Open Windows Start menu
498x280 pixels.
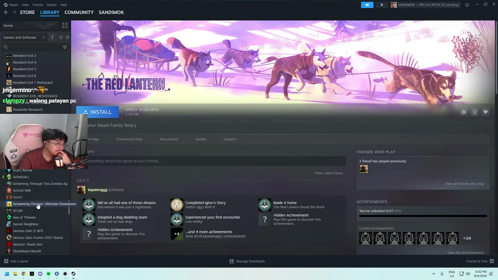(x=7, y=274)
